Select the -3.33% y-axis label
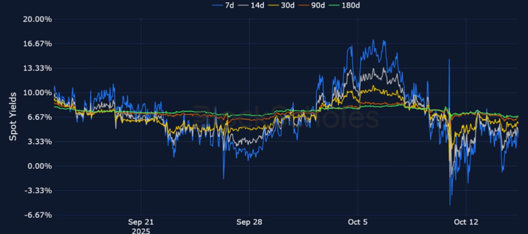 (x=37, y=191)
